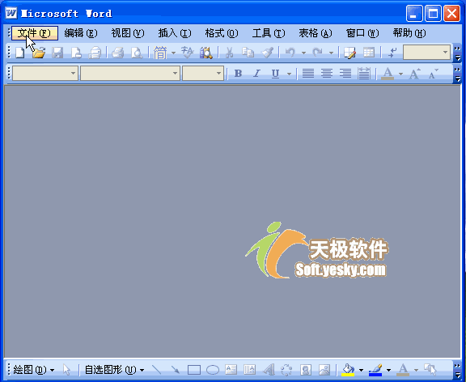Select the Select Objects arrow tool
The image size is (466, 382).
click(66, 370)
